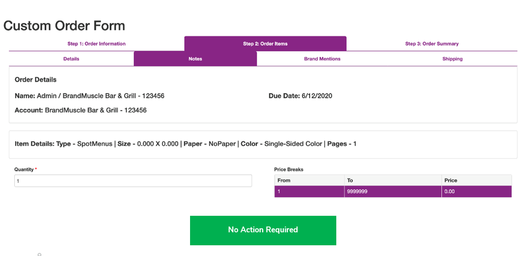
Task: Click into the Quantity input field
Action: [133, 180]
